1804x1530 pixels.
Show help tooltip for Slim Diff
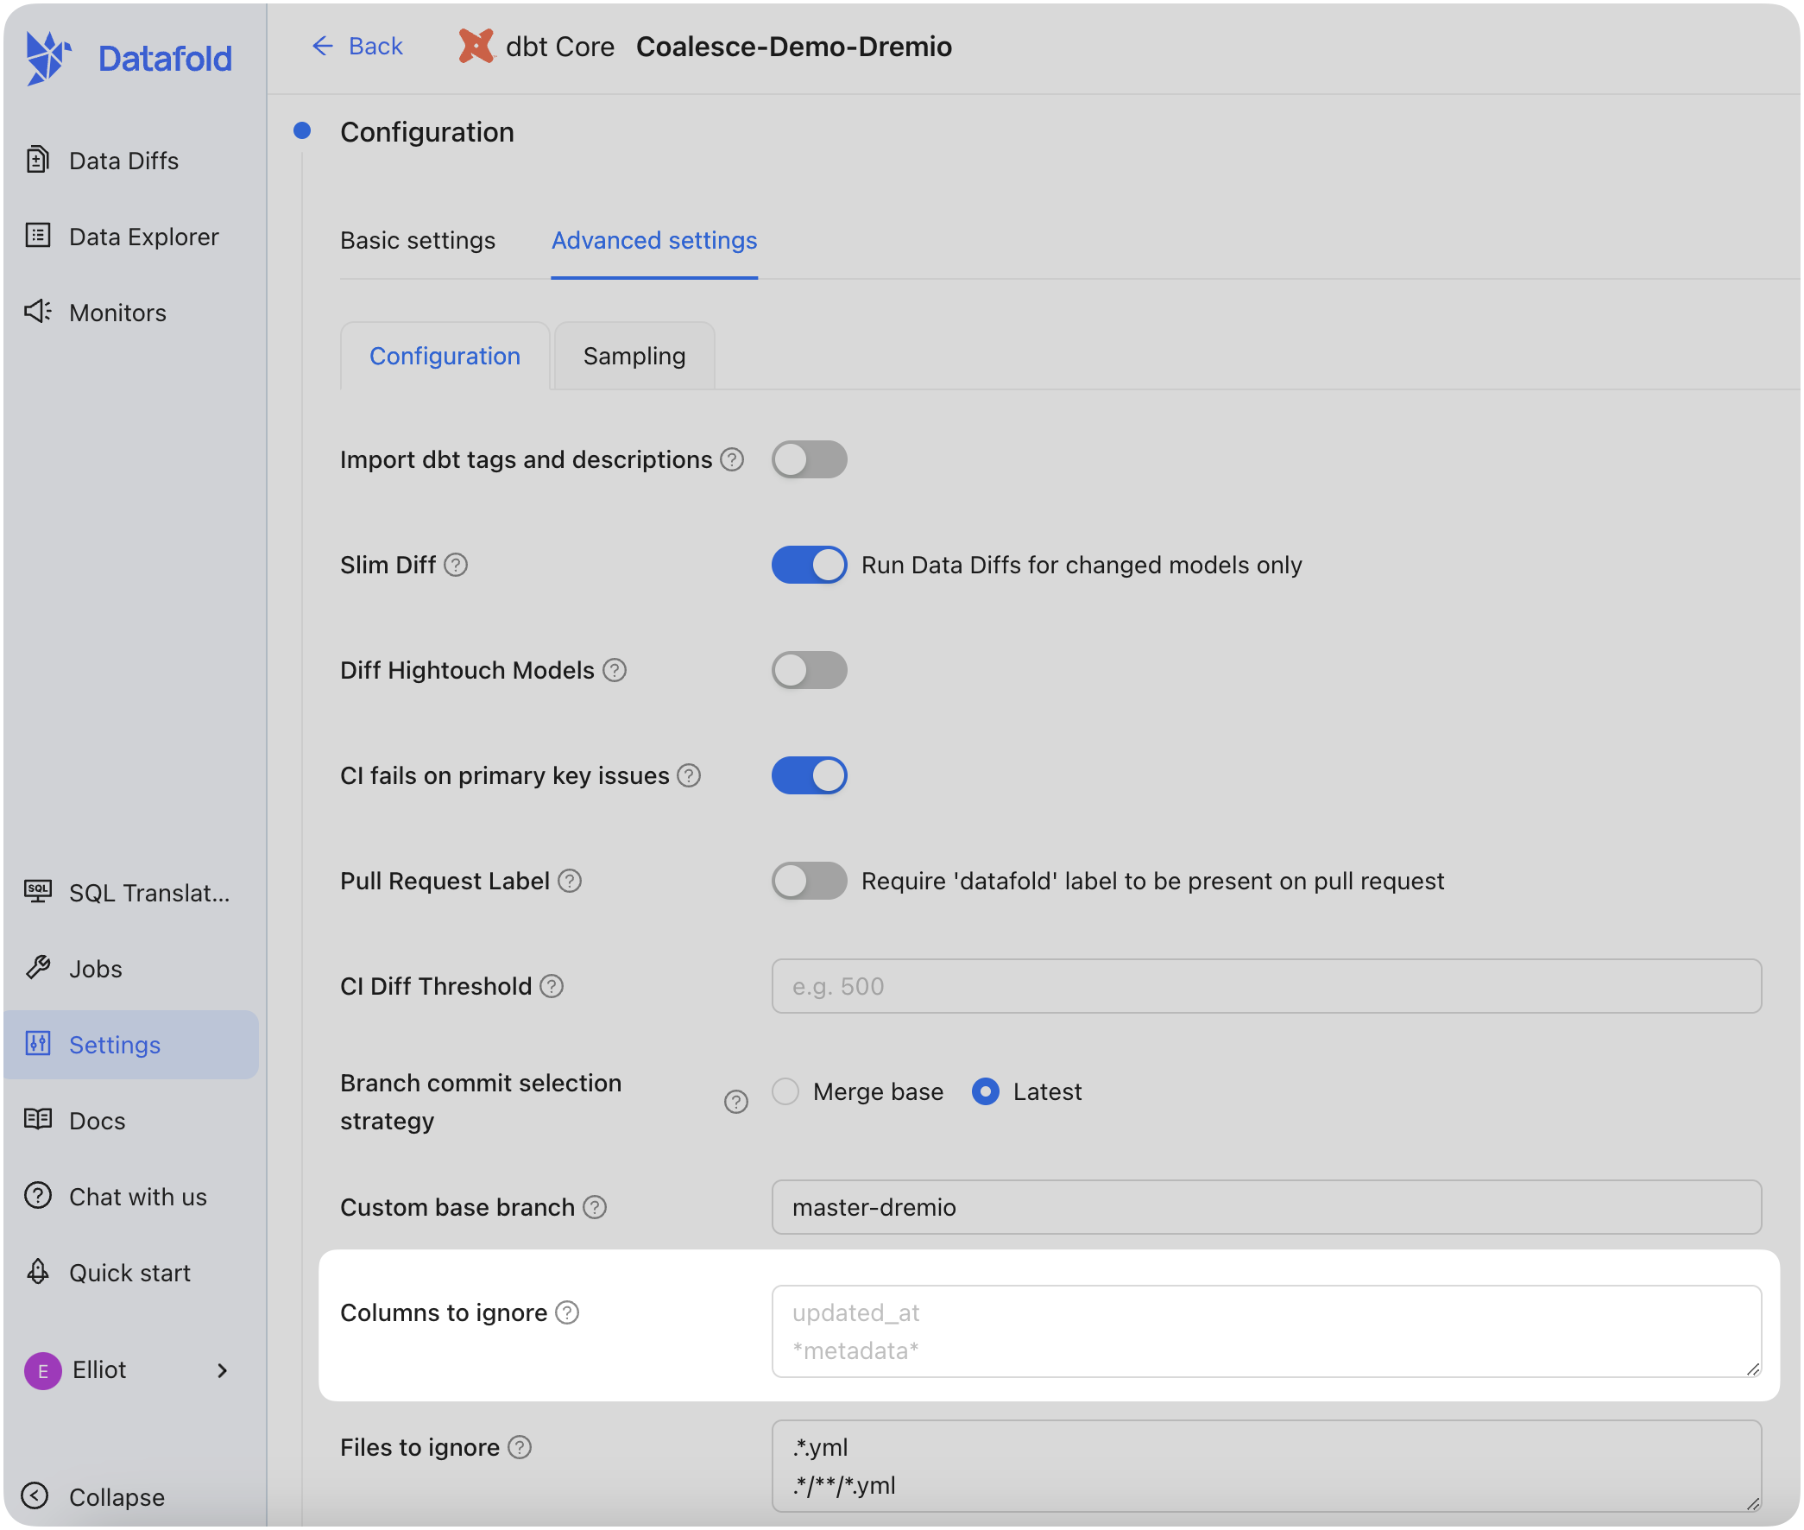(456, 566)
